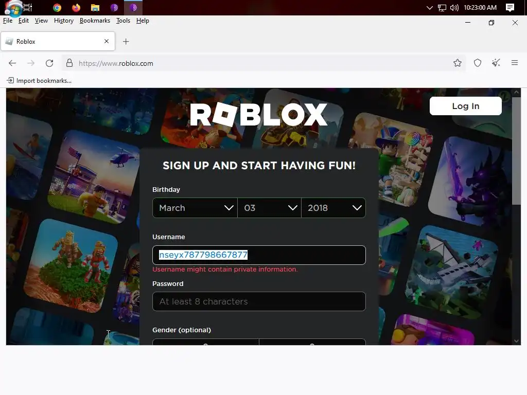View site security lock information

click(x=69, y=63)
